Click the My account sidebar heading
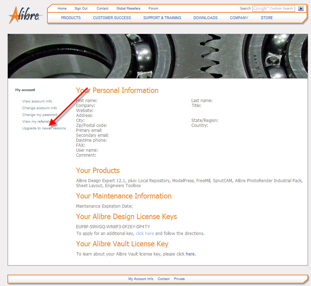Screen dimensions: 311x286 tap(25, 90)
